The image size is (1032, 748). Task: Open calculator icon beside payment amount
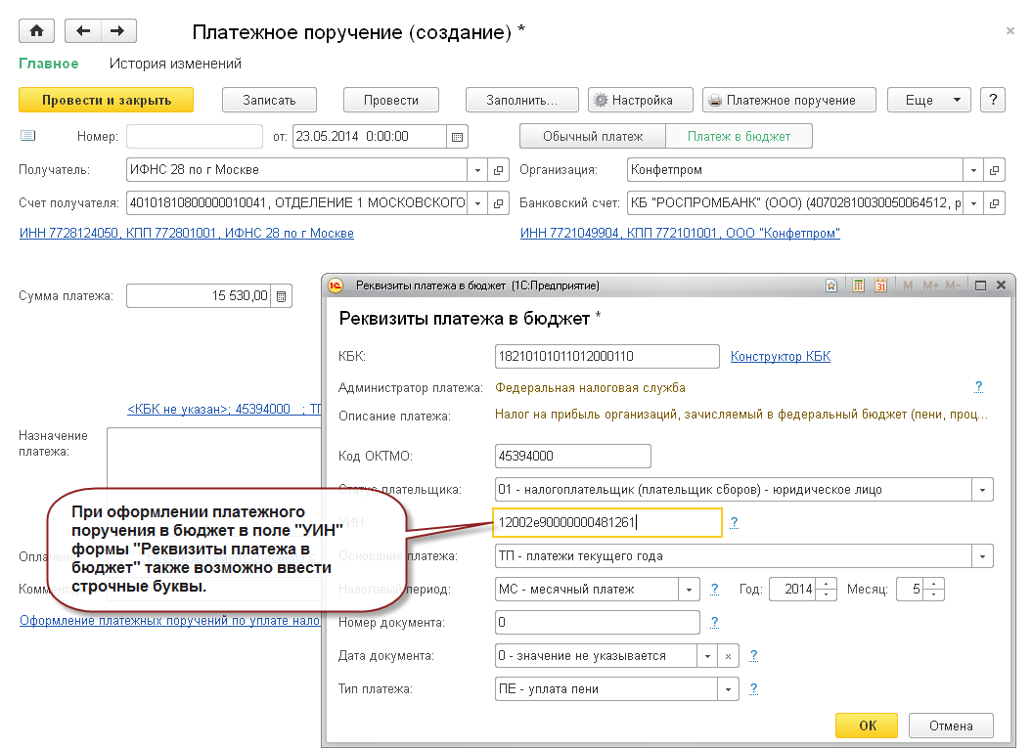pos(281,295)
